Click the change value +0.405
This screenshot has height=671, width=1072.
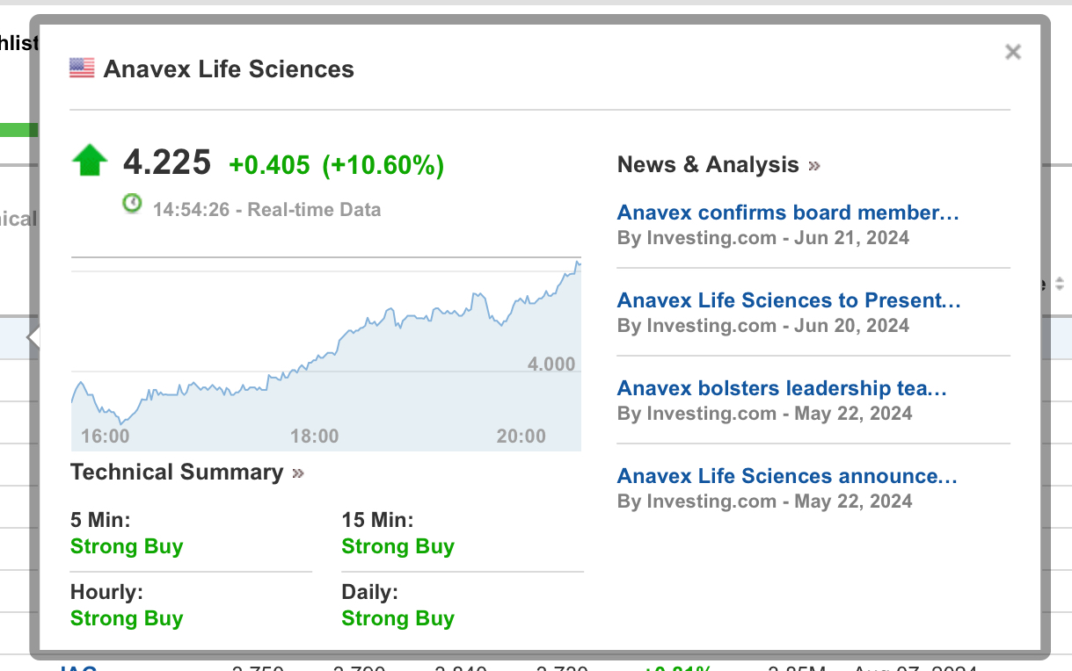(x=269, y=165)
